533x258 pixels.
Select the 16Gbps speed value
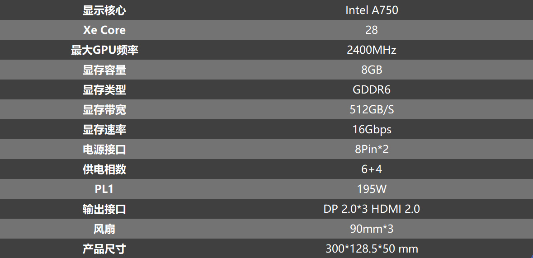pyautogui.click(x=372, y=130)
